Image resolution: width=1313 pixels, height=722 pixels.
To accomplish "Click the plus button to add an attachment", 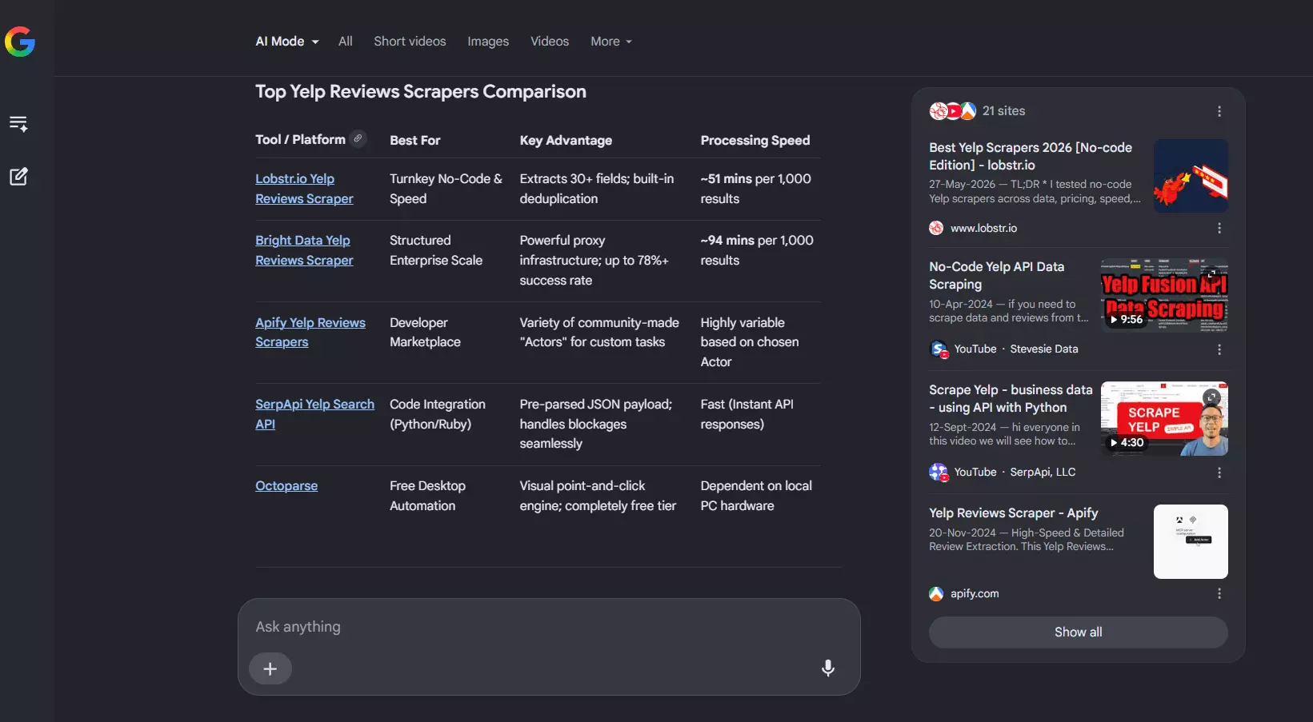I will tap(270, 668).
